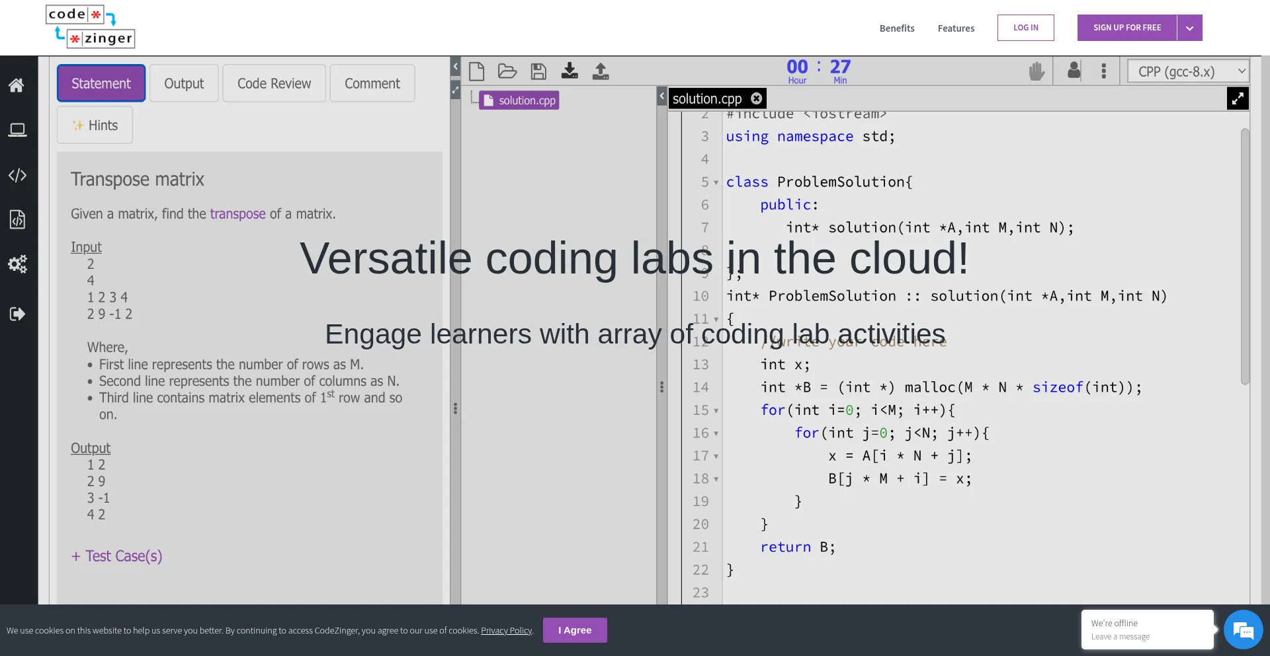Image resolution: width=1270 pixels, height=656 pixels.
Task: Click line number 14 in gutter
Action: coord(700,388)
